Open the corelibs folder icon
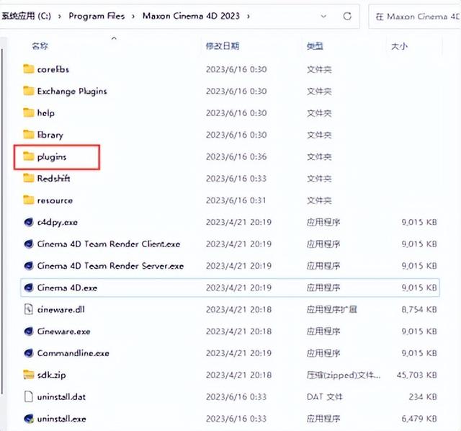461x431 pixels. [29, 69]
